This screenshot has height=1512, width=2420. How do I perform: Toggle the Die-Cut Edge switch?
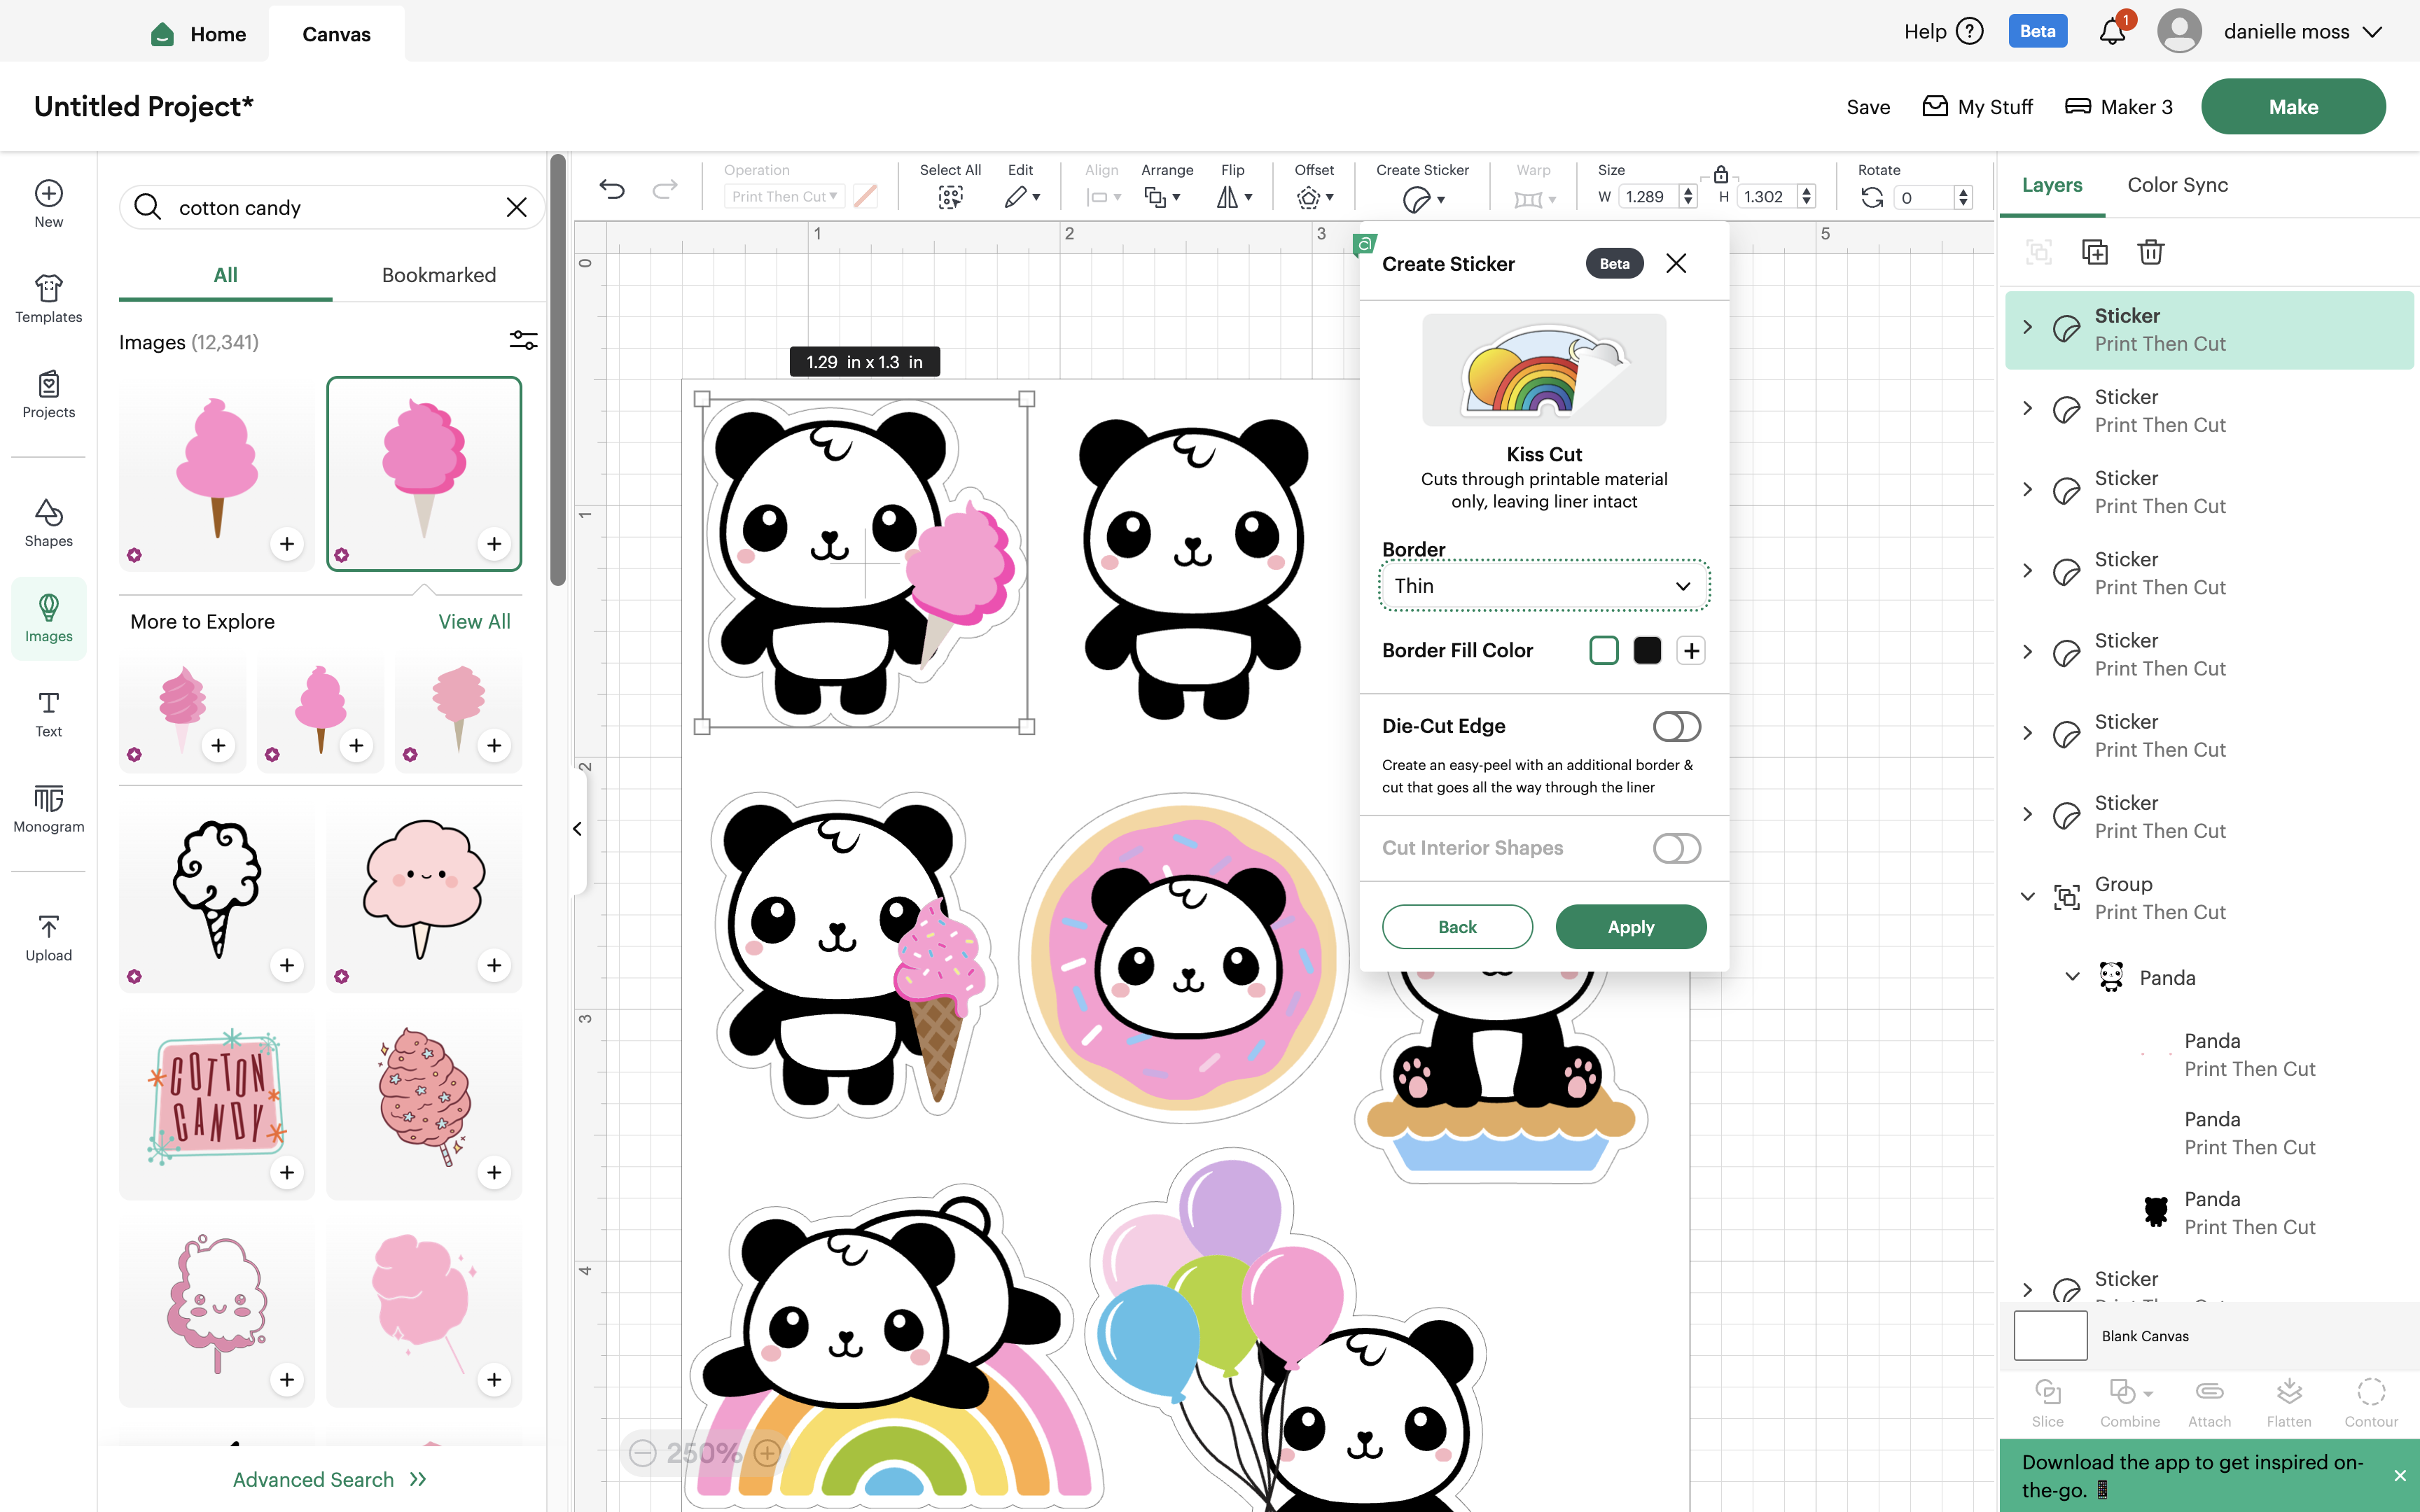point(1677,726)
